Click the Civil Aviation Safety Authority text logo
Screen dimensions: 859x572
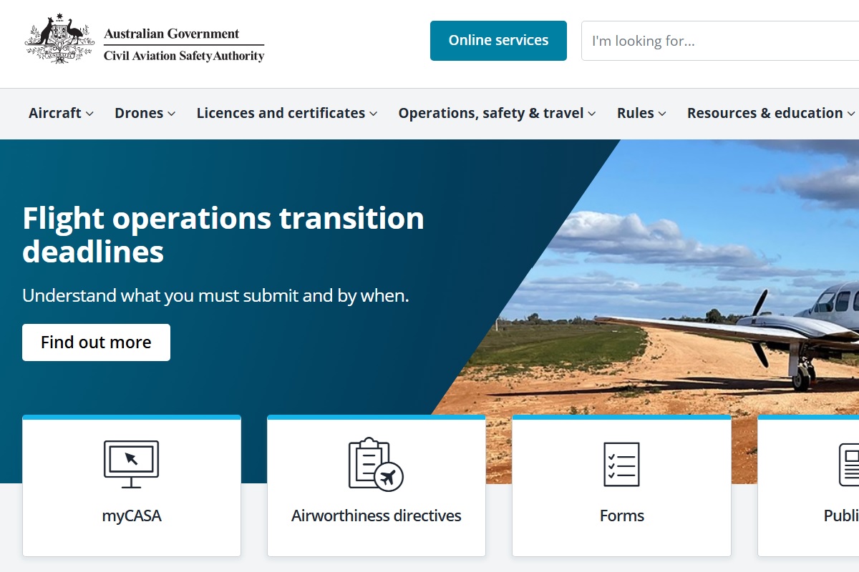point(184,56)
